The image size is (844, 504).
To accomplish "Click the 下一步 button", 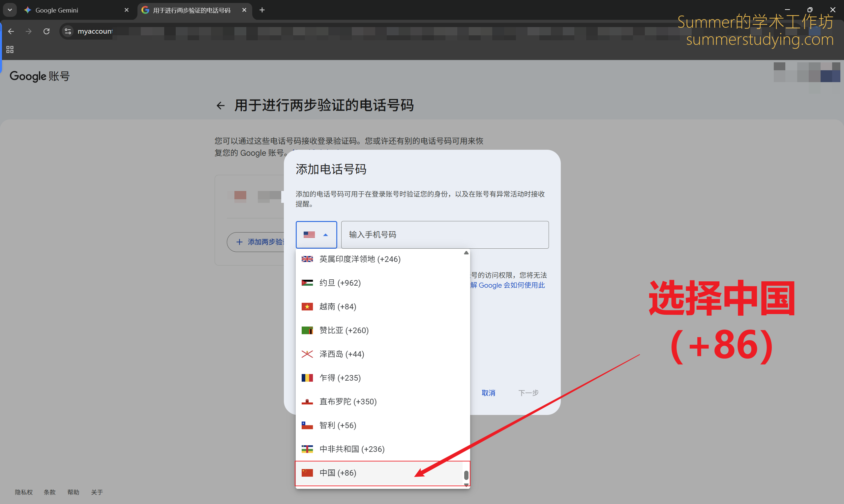I will [528, 393].
